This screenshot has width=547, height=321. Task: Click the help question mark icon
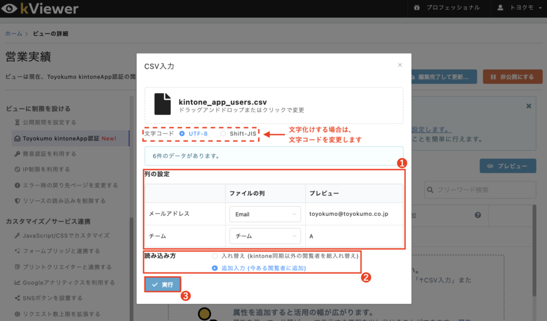478,215
